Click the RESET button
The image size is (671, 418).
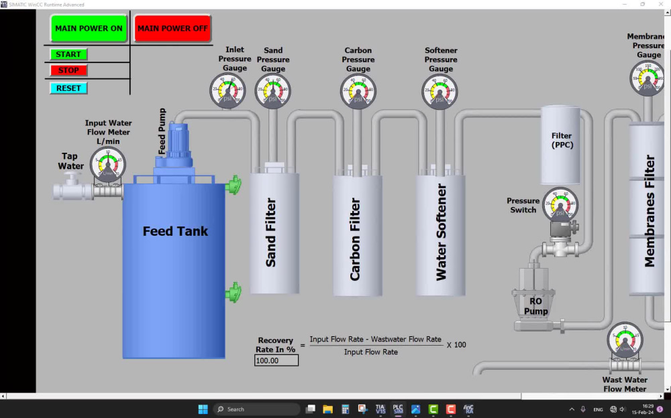coord(68,88)
